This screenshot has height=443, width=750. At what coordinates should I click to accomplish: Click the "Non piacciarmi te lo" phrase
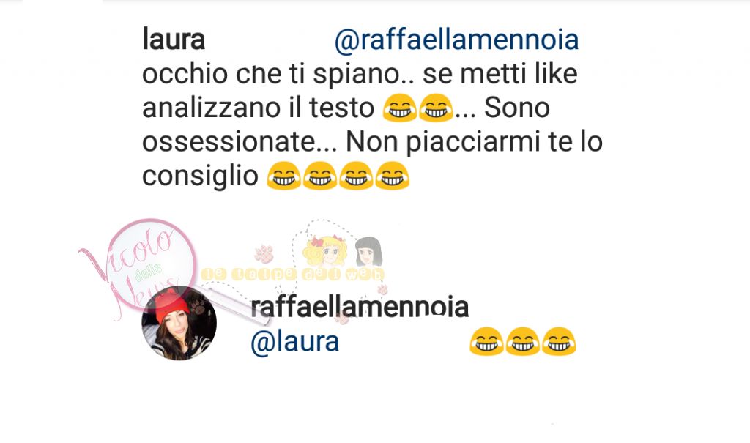pyautogui.click(x=474, y=143)
